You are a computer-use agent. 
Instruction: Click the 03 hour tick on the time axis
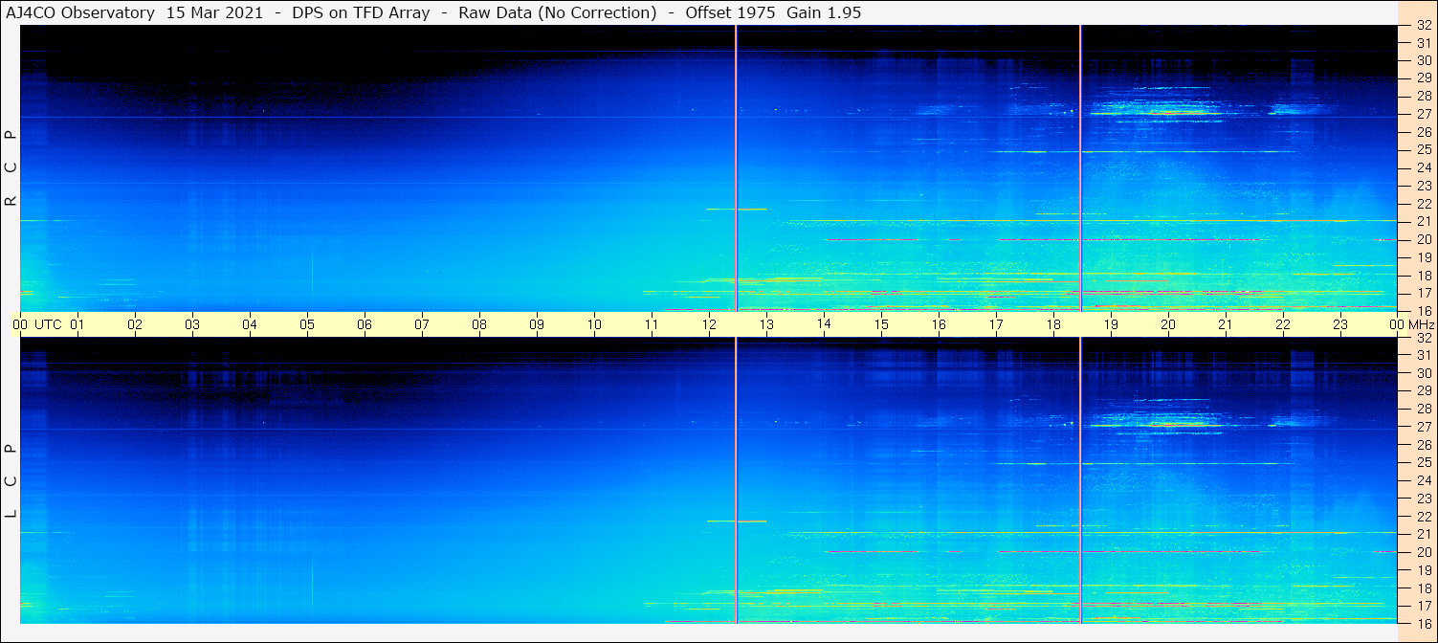coord(192,325)
